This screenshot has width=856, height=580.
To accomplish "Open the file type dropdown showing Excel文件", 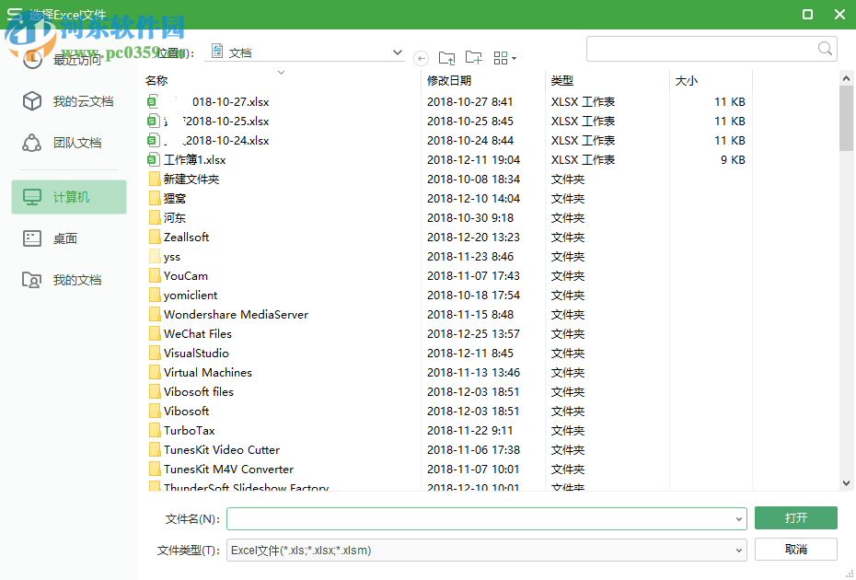I will [x=739, y=549].
